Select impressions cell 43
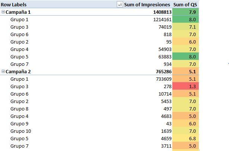This screenshot has width=229, height=151. (x=169, y=123)
